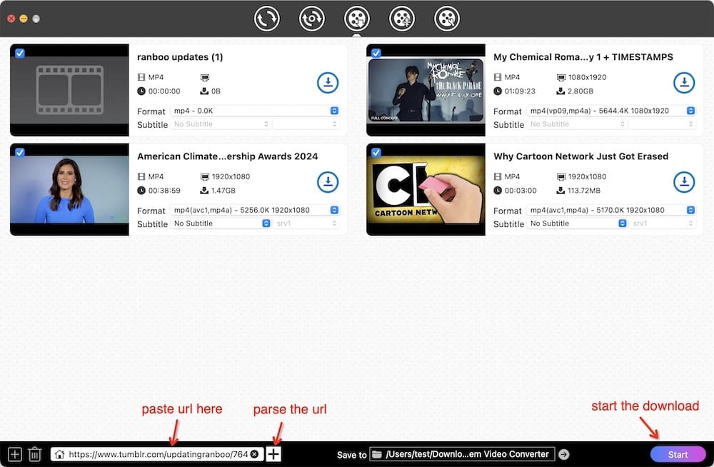The height and width of the screenshot is (467, 714).
Task: Click the home icon in the URL field
Action: pyautogui.click(x=59, y=453)
